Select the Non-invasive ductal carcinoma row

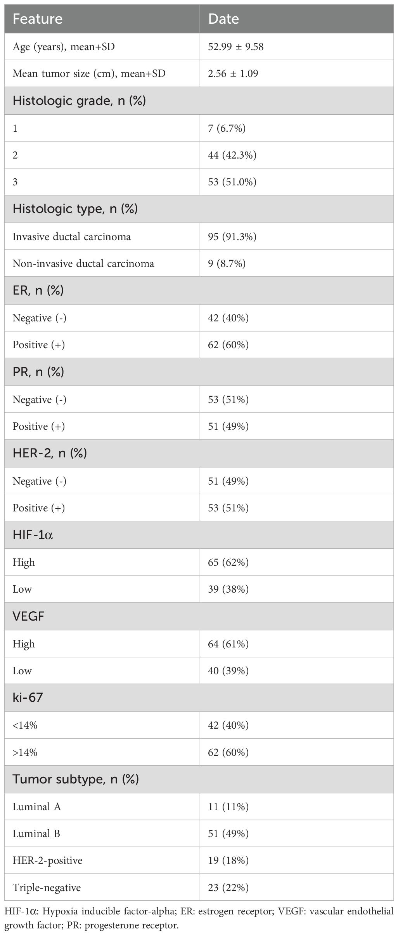pos(83,263)
